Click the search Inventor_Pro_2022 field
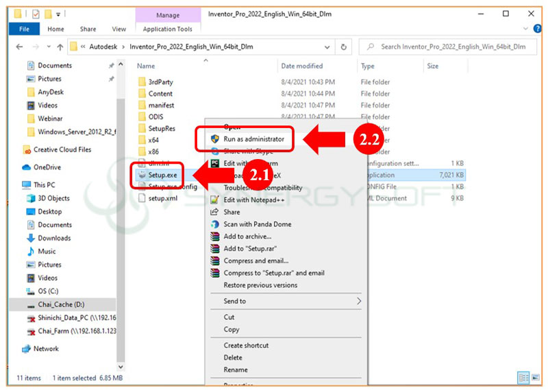The height and width of the screenshot is (390, 548). 452,47
